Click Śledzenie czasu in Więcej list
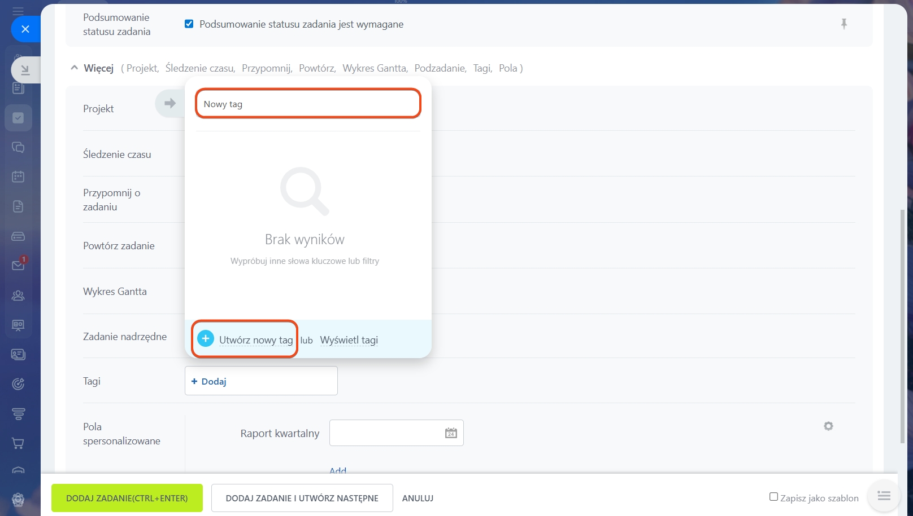Viewport: 913px width, 516px height. point(200,68)
